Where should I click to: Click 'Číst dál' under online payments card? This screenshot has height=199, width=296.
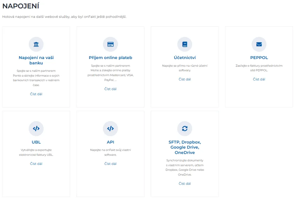110,89
